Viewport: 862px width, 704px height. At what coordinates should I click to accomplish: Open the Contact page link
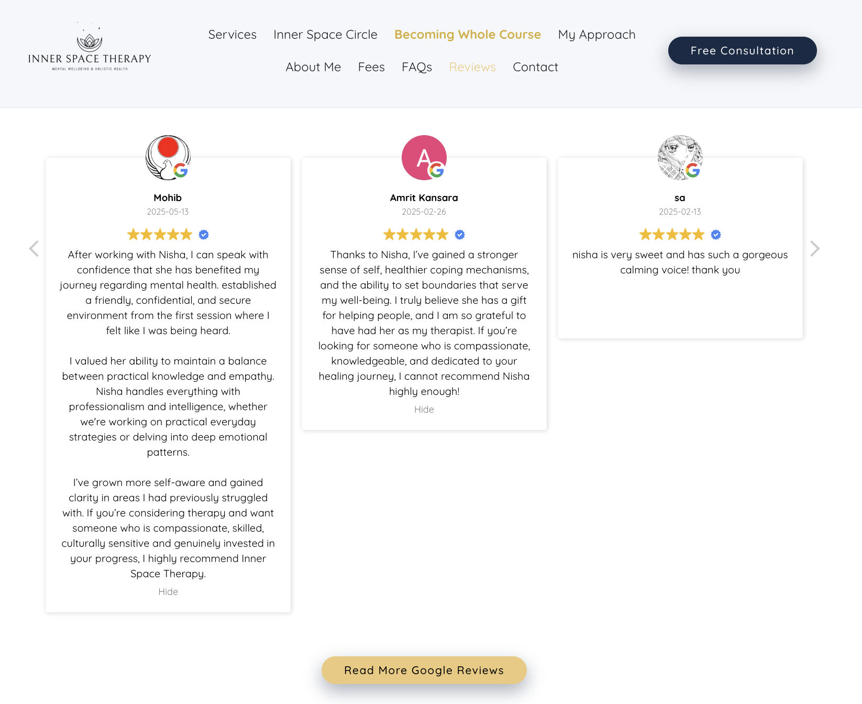(x=535, y=67)
